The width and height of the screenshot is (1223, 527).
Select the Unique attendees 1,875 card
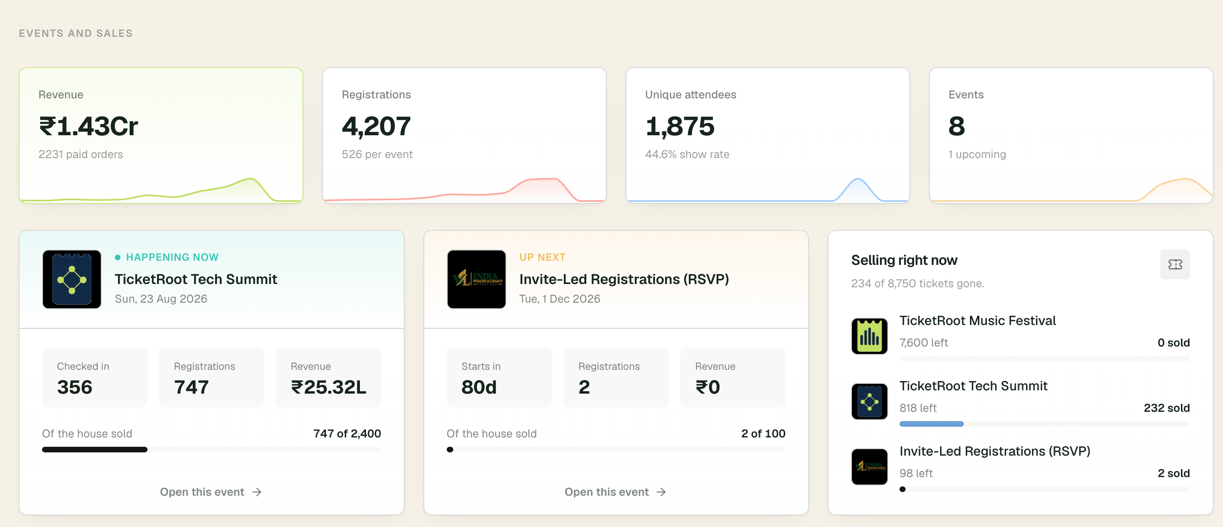768,135
